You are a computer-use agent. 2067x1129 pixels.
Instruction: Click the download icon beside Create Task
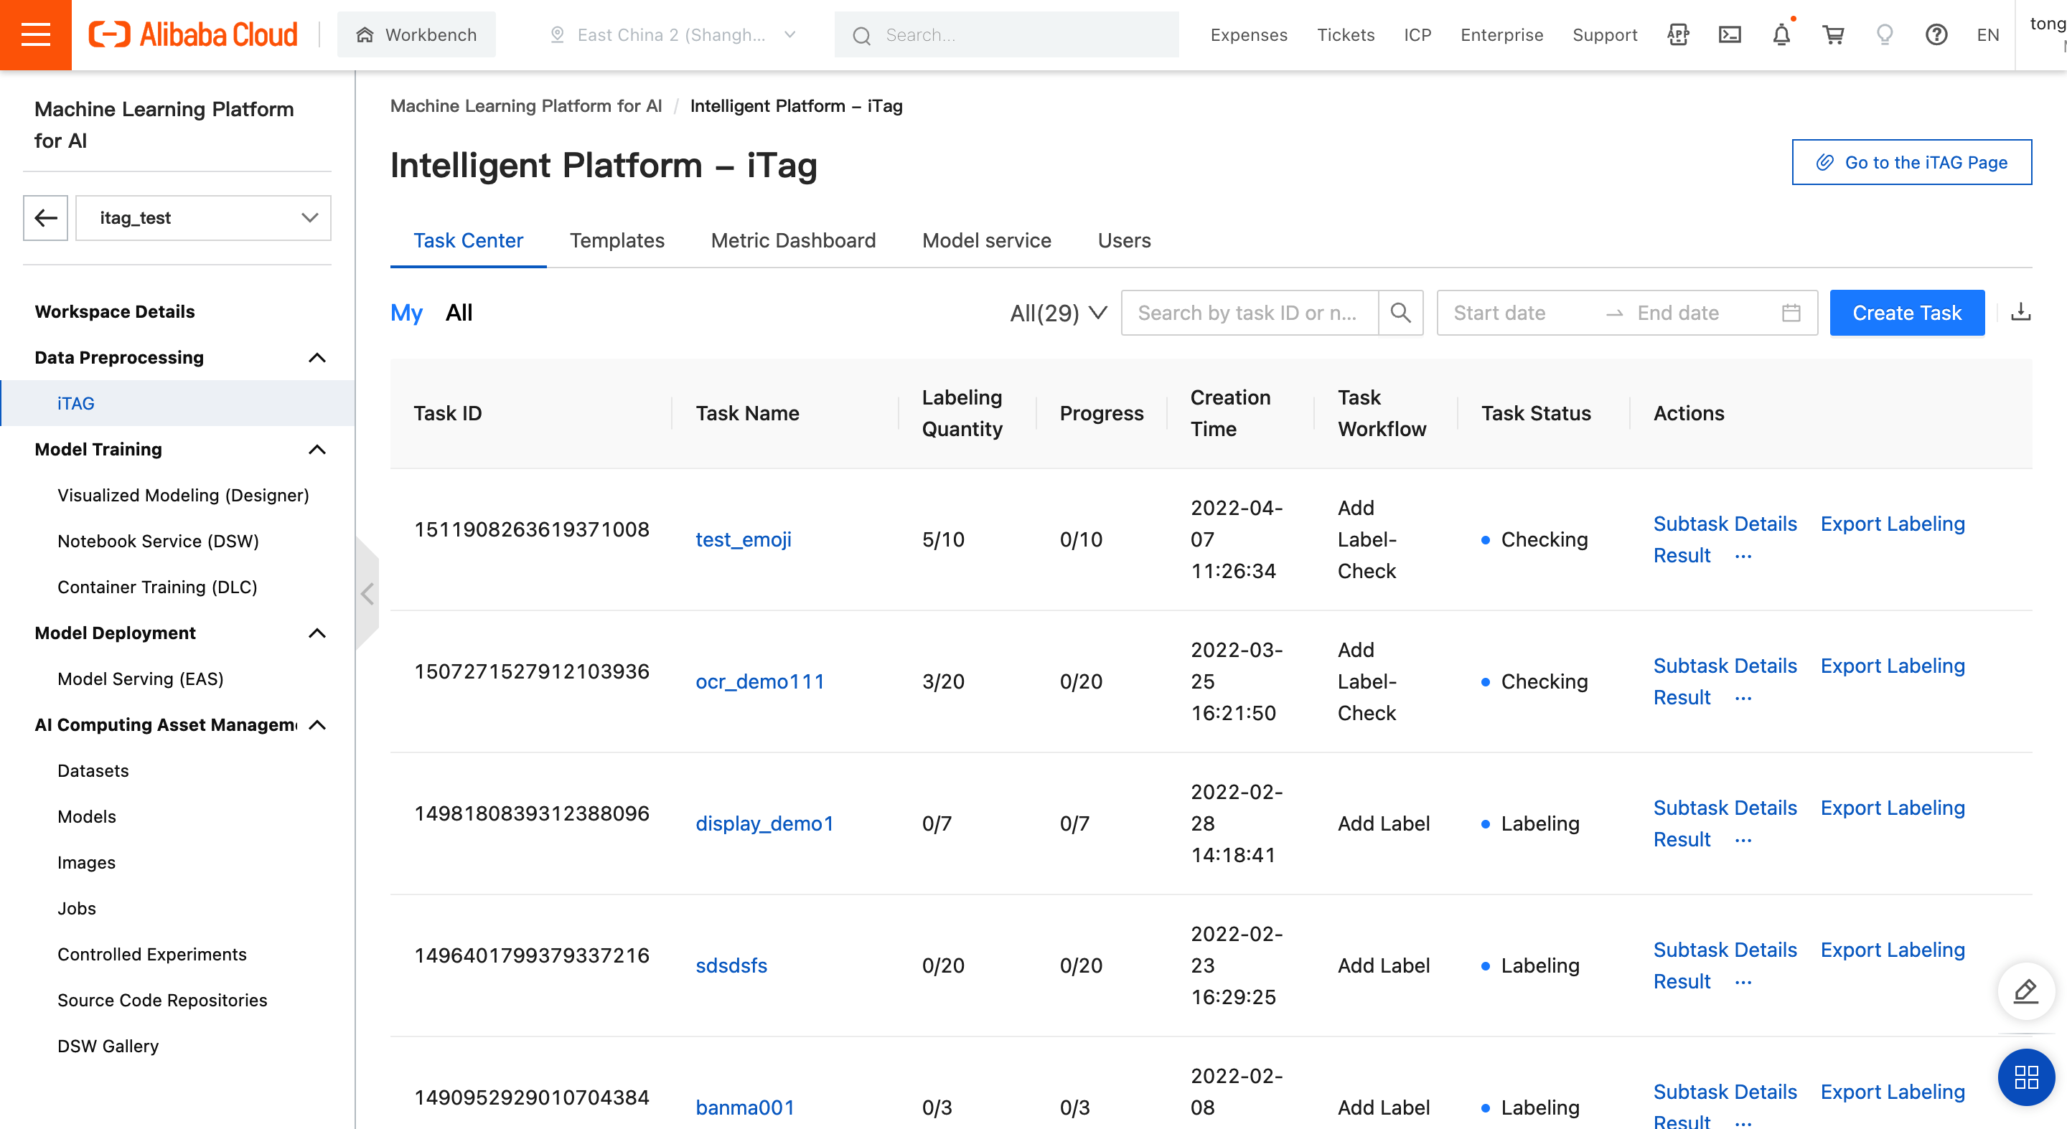click(2021, 313)
